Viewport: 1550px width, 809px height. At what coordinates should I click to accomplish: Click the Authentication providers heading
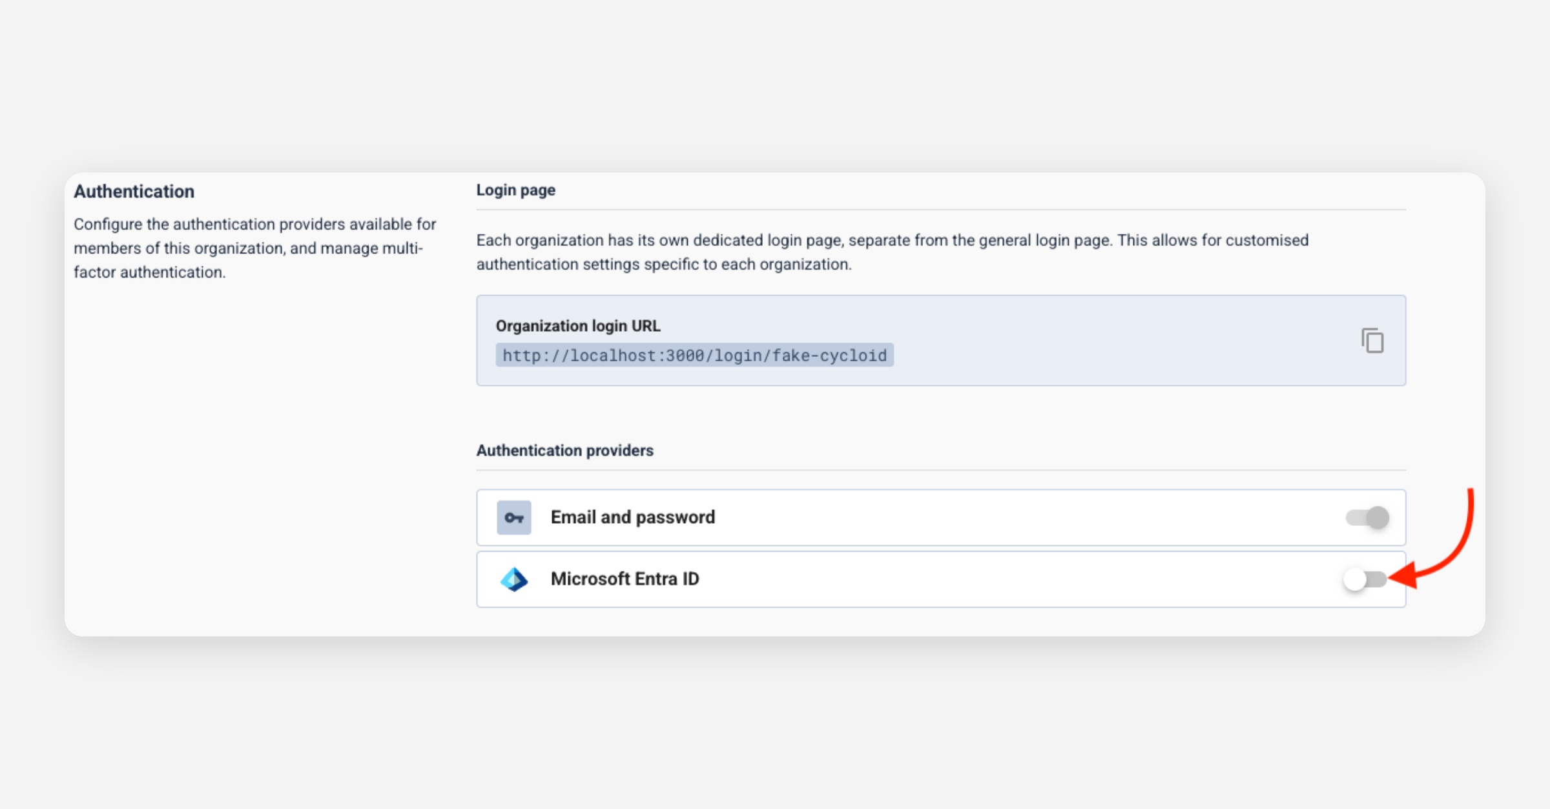(x=564, y=450)
